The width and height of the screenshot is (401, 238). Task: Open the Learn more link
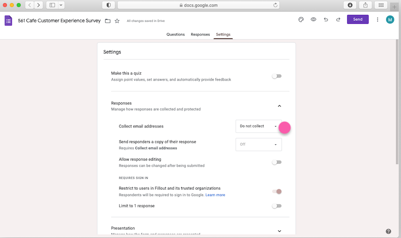click(x=215, y=195)
